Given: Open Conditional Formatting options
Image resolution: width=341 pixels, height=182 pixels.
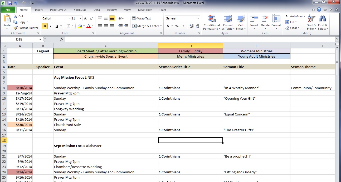Looking at the screenshot, I should [x=212, y=23].
